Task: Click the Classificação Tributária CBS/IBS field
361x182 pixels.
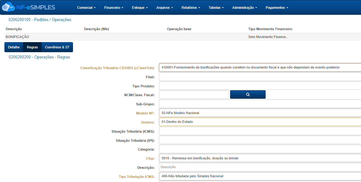Action: point(260,68)
